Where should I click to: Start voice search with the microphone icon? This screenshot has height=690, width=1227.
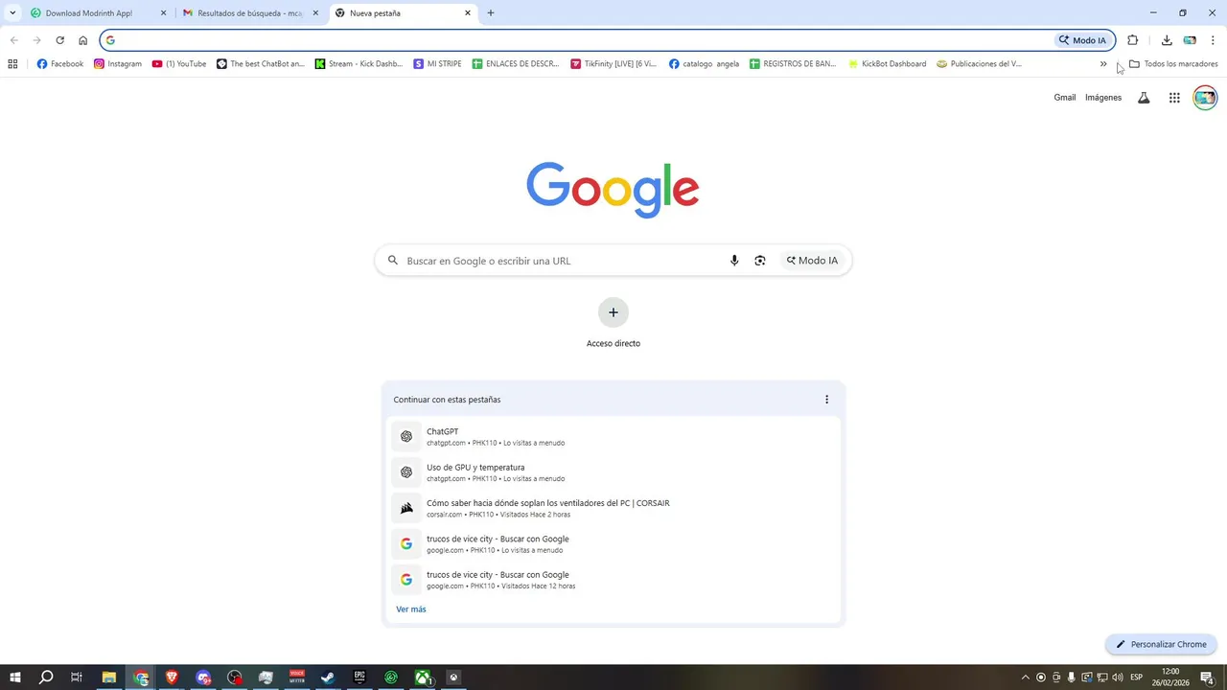734,261
